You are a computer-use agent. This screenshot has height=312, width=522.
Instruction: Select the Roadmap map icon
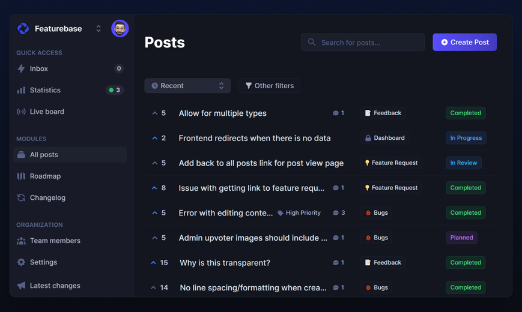point(21,176)
